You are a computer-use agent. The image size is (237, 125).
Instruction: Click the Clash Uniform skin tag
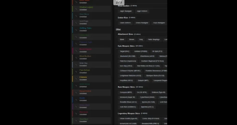(x=125, y=23)
